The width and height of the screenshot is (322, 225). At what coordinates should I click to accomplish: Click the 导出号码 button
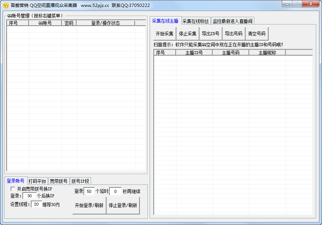[x=233, y=34]
